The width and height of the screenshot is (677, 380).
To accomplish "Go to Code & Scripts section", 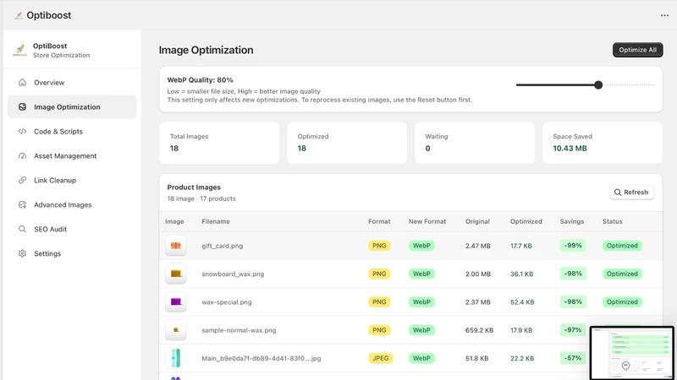I will 72,132.
